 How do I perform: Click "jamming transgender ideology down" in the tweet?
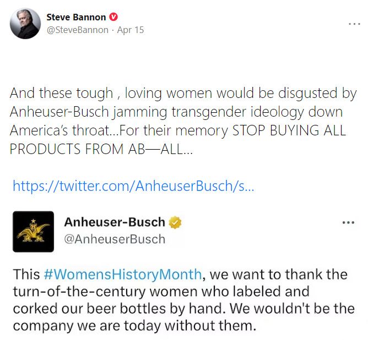225,112
